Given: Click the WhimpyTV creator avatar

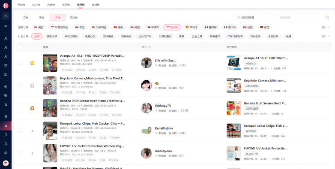Looking at the screenshot, I should pyautogui.click(x=147, y=108).
